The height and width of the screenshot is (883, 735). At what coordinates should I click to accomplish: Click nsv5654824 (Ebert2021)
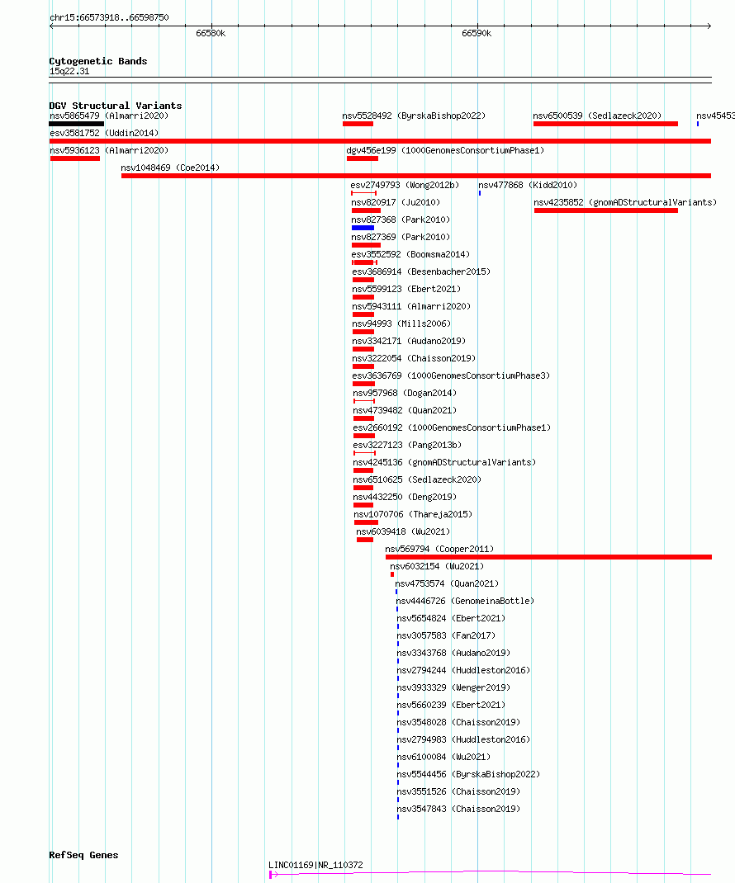click(x=451, y=618)
